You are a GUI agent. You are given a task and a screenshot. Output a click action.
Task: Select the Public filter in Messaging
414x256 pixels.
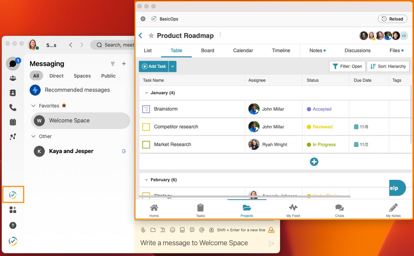tap(108, 76)
